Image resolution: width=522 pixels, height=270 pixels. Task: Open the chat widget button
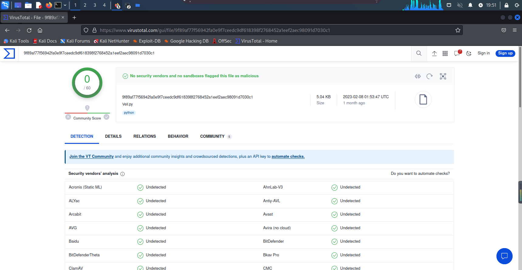(504, 256)
